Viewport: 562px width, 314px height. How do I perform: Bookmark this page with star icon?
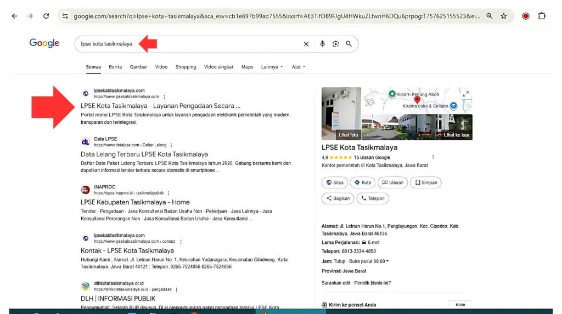[504, 16]
